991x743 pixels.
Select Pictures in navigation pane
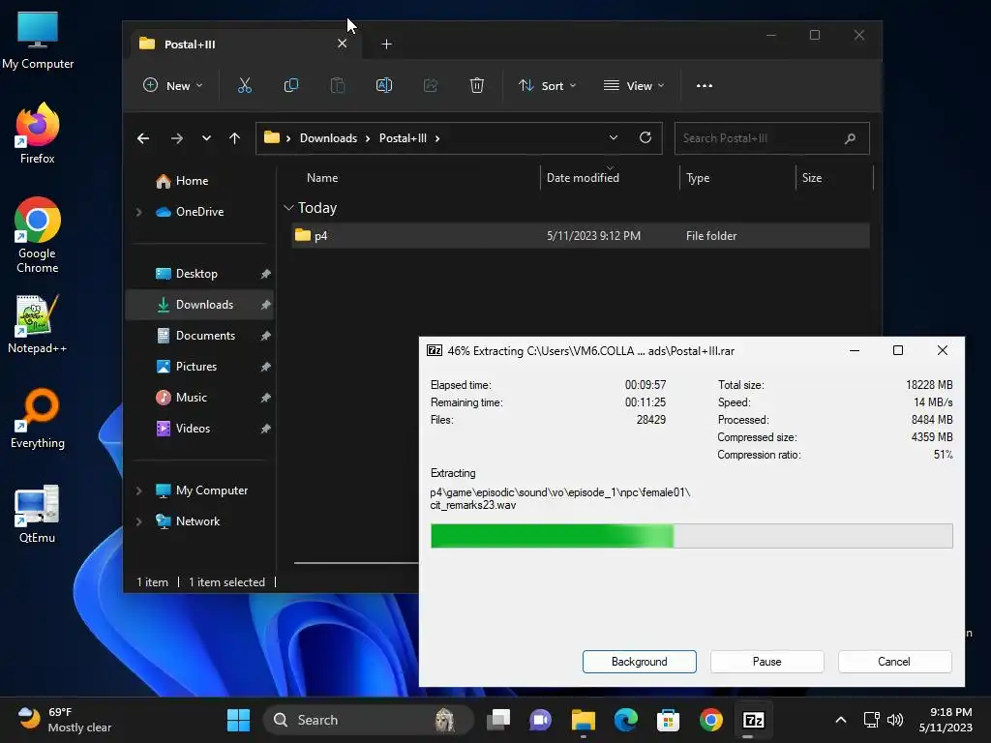pos(199,367)
